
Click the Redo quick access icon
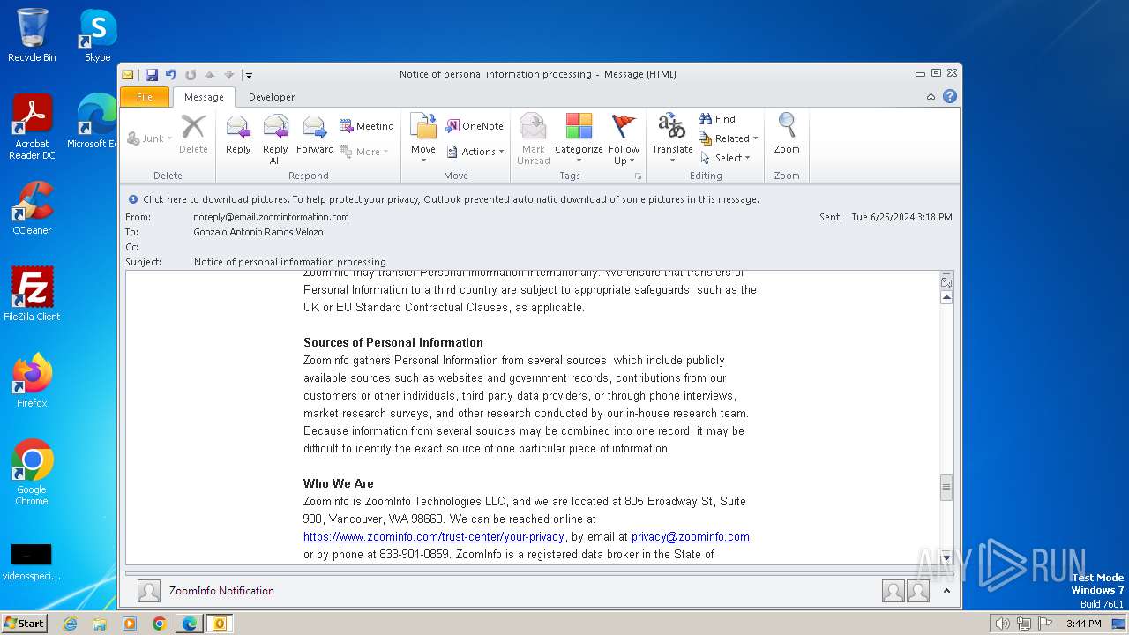(191, 75)
